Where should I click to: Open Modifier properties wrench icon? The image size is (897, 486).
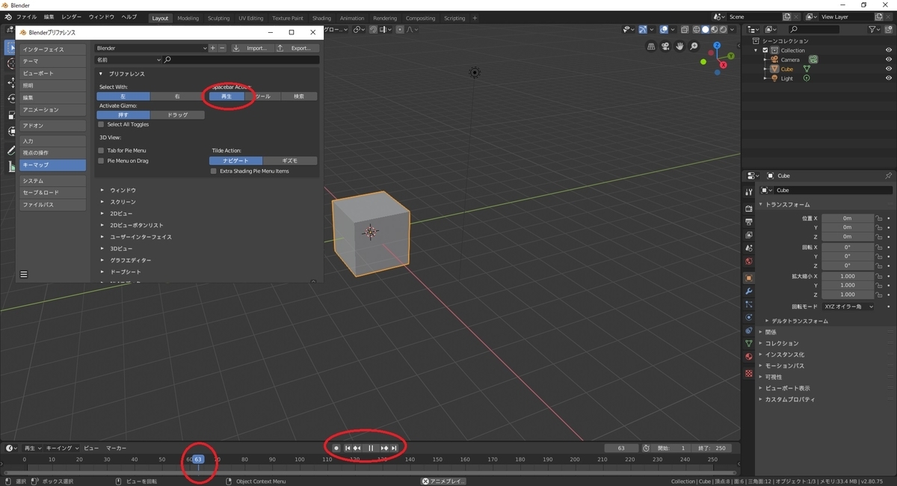click(749, 290)
